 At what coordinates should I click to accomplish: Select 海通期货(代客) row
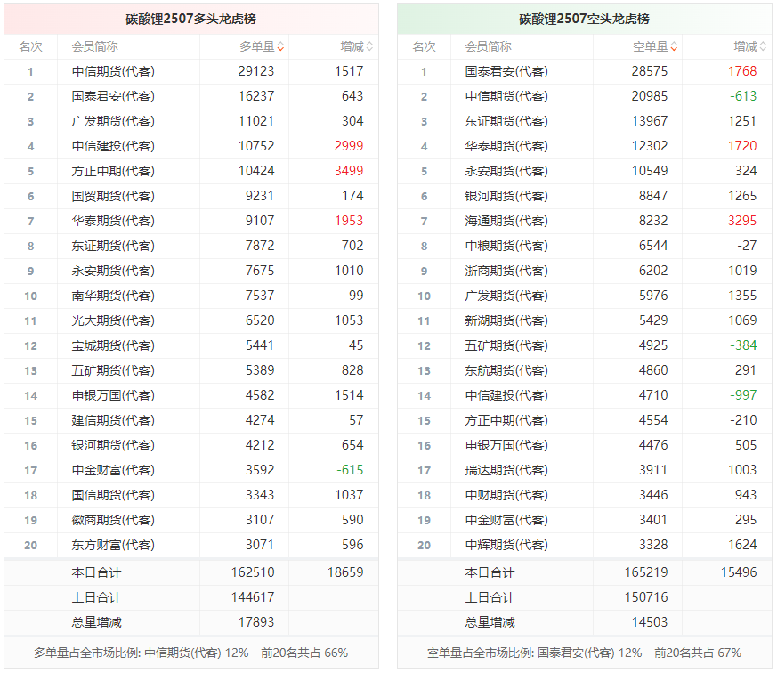coord(585,221)
